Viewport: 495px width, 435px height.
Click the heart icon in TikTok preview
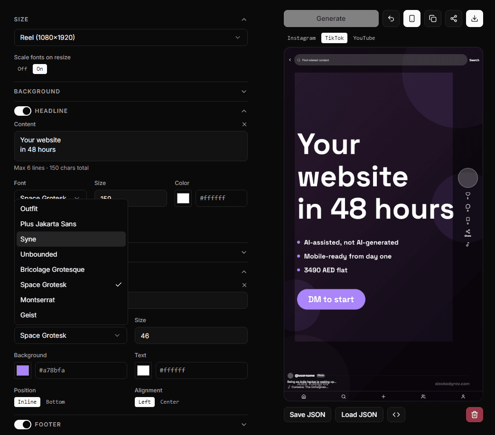467,194
